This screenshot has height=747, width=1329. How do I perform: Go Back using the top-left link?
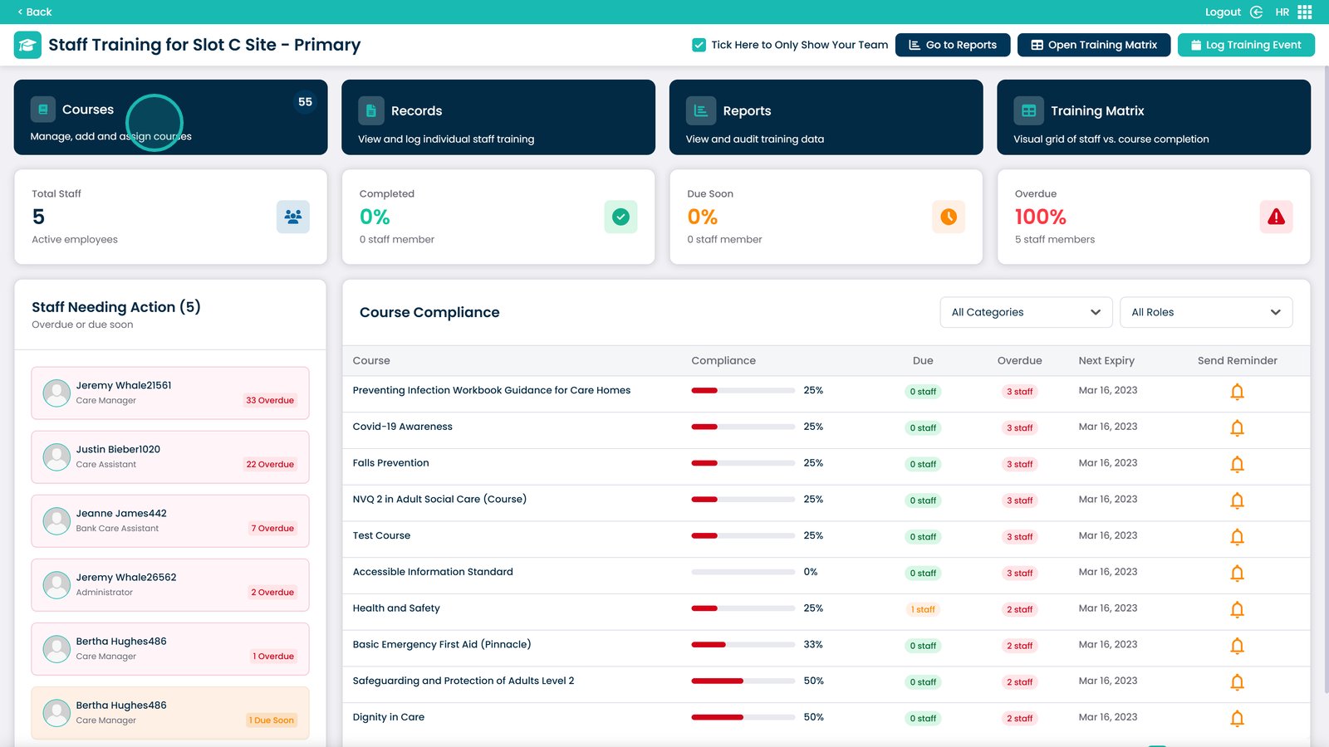click(x=35, y=12)
